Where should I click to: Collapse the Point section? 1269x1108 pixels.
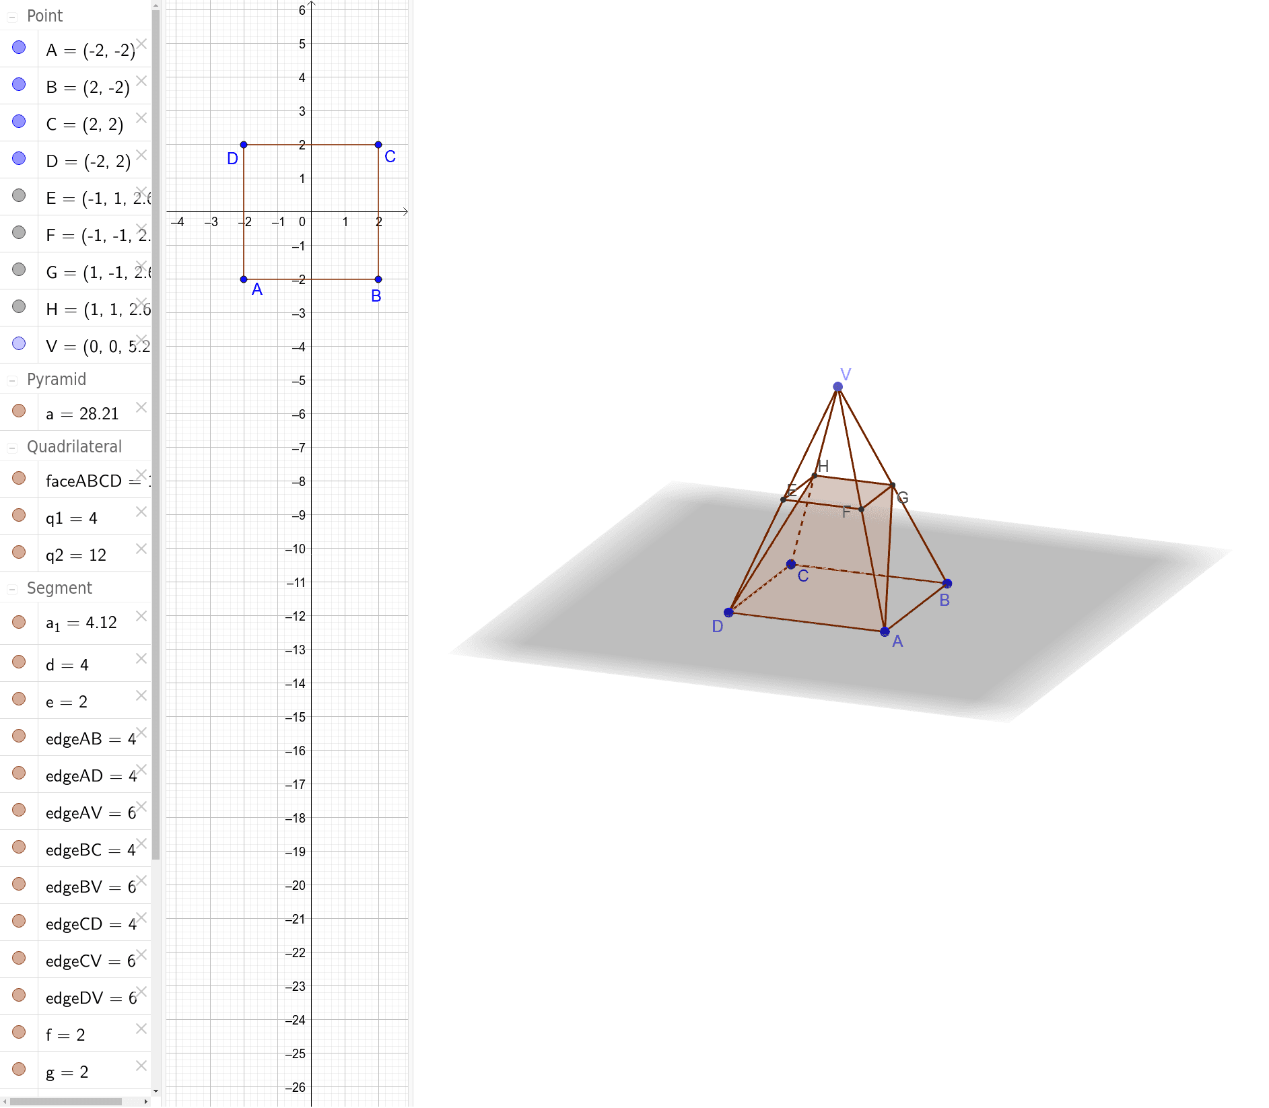12,15
